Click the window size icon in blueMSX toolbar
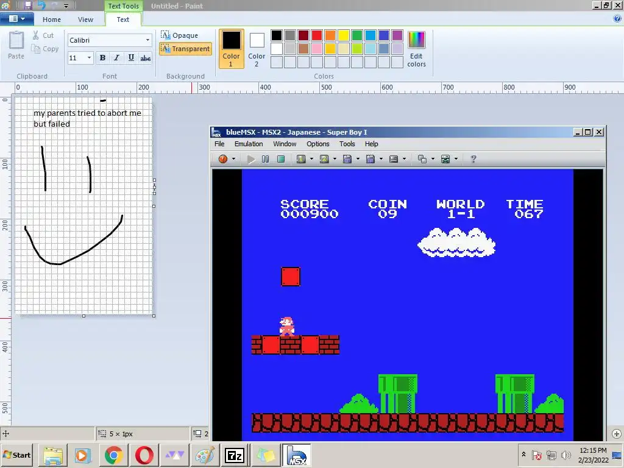 [x=422, y=159]
